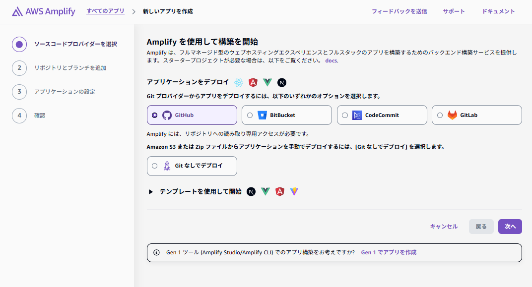532x287 pixels.
Task: Click the 次へ button
Action: [510, 227]
